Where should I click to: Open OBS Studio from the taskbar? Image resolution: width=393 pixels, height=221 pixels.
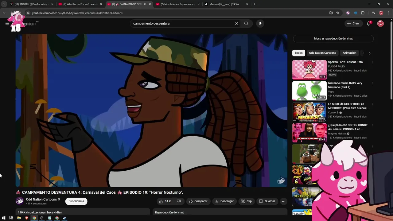point(42,218)
